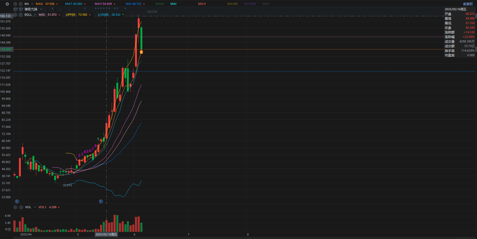The width and height of the screenshot is (477, 239).
Task: Close the BOLL indicator overlay
Action: [20, 14]
